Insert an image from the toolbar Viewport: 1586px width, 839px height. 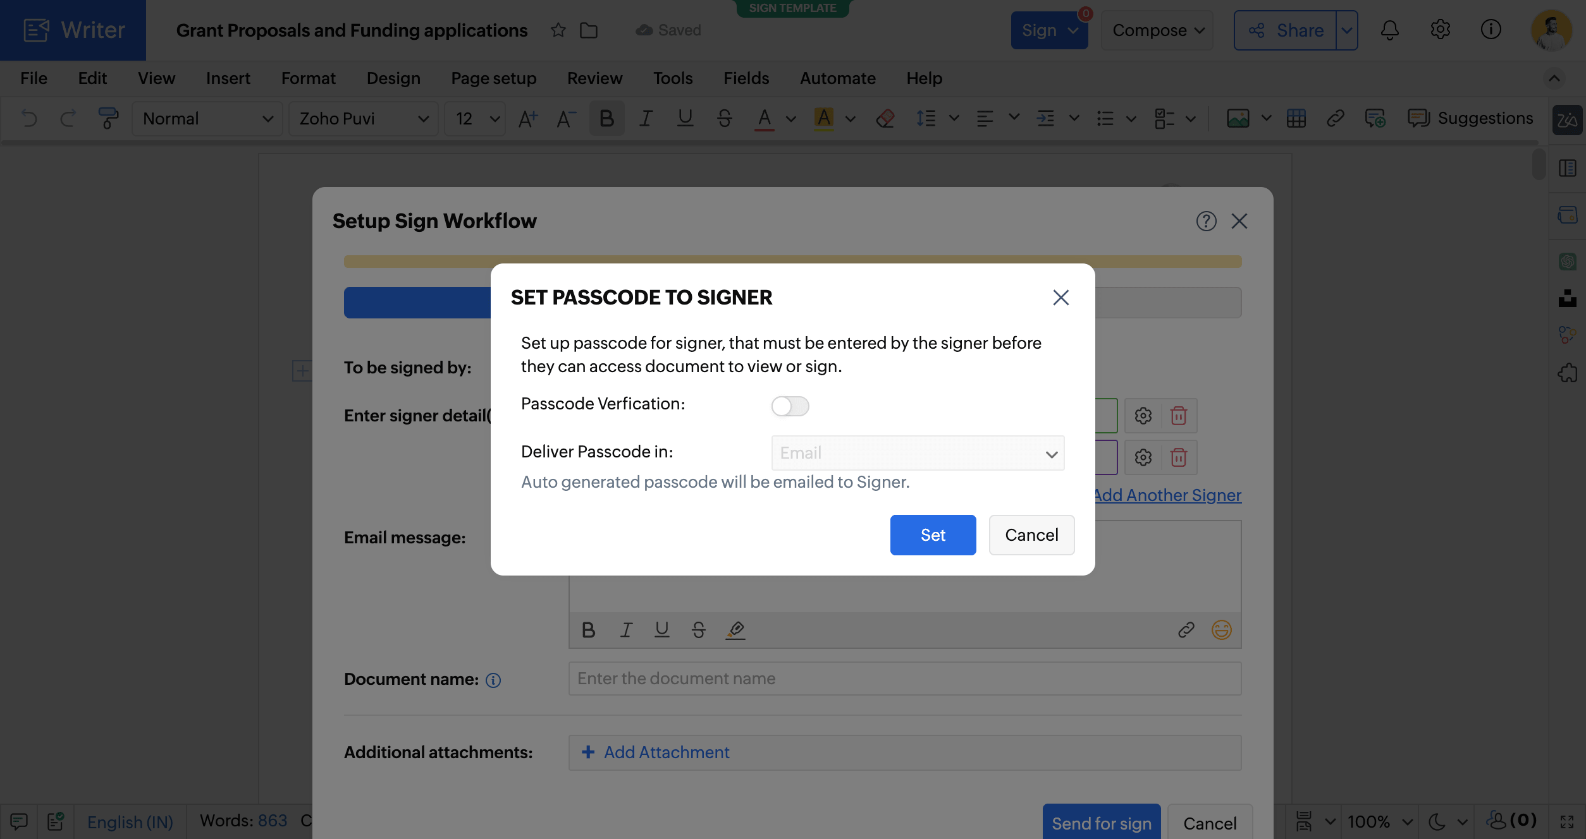(x=1238, y=118)
